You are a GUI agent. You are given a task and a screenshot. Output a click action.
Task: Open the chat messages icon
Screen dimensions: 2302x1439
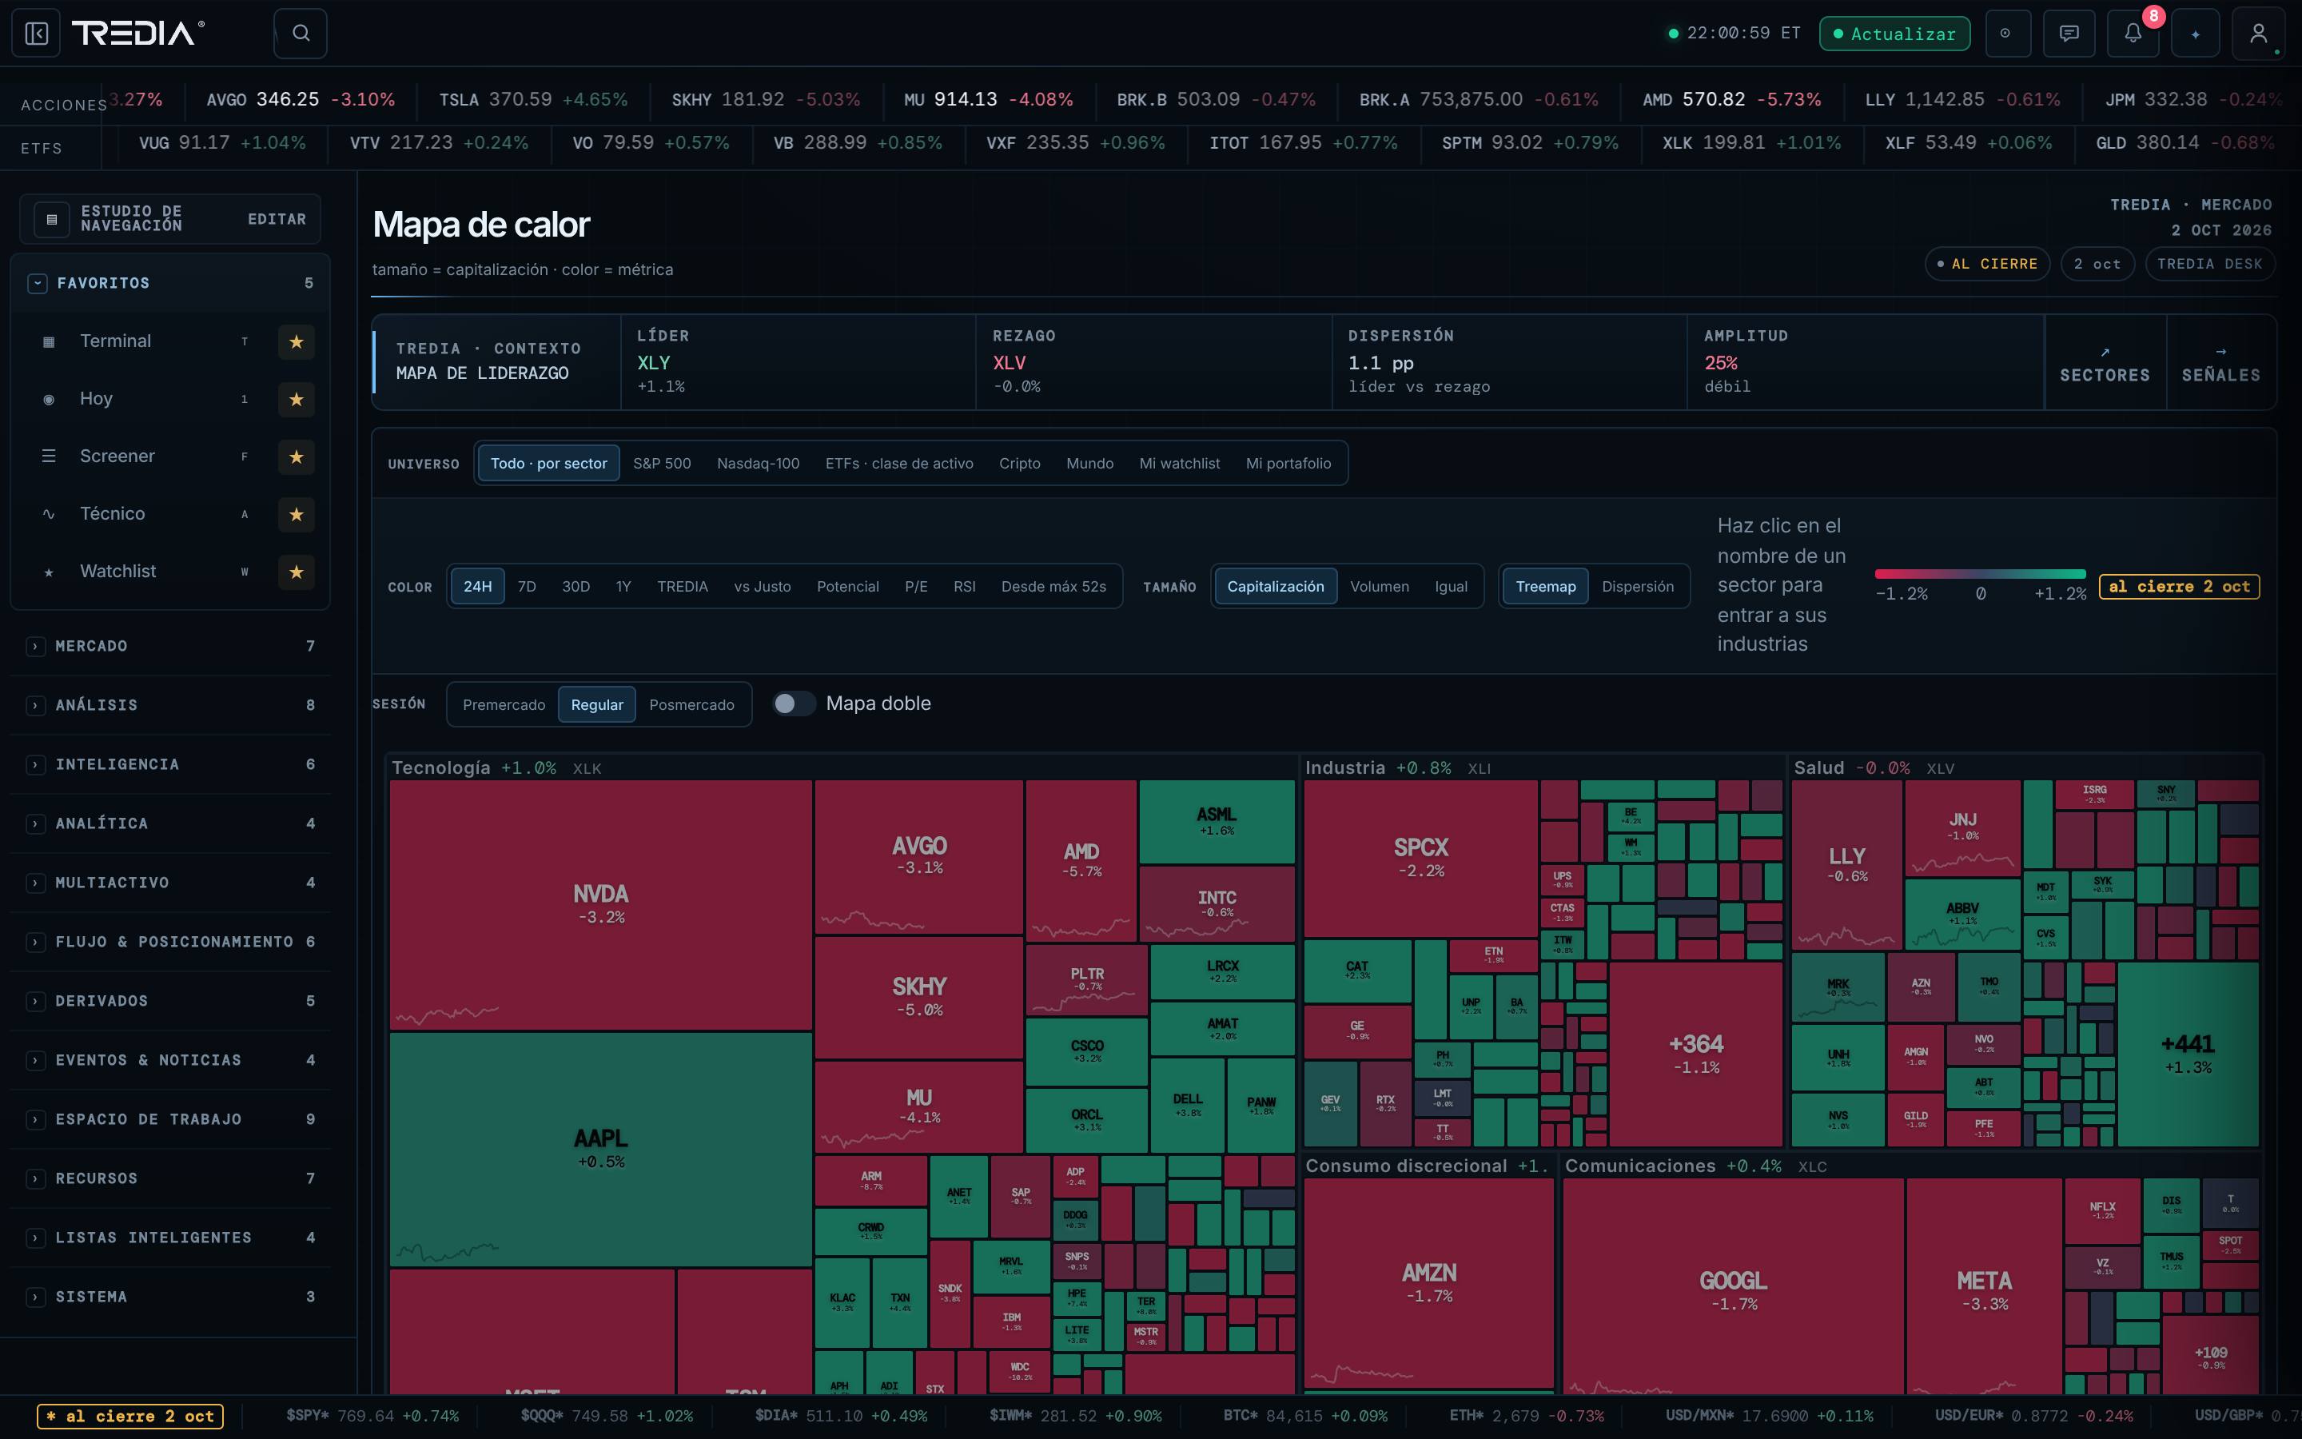[2069, 34]
